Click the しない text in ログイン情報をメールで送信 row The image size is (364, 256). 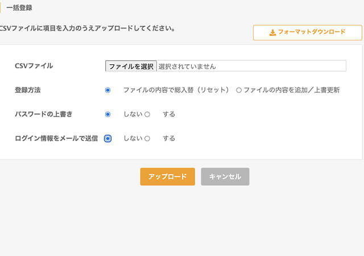click(133, 138)
